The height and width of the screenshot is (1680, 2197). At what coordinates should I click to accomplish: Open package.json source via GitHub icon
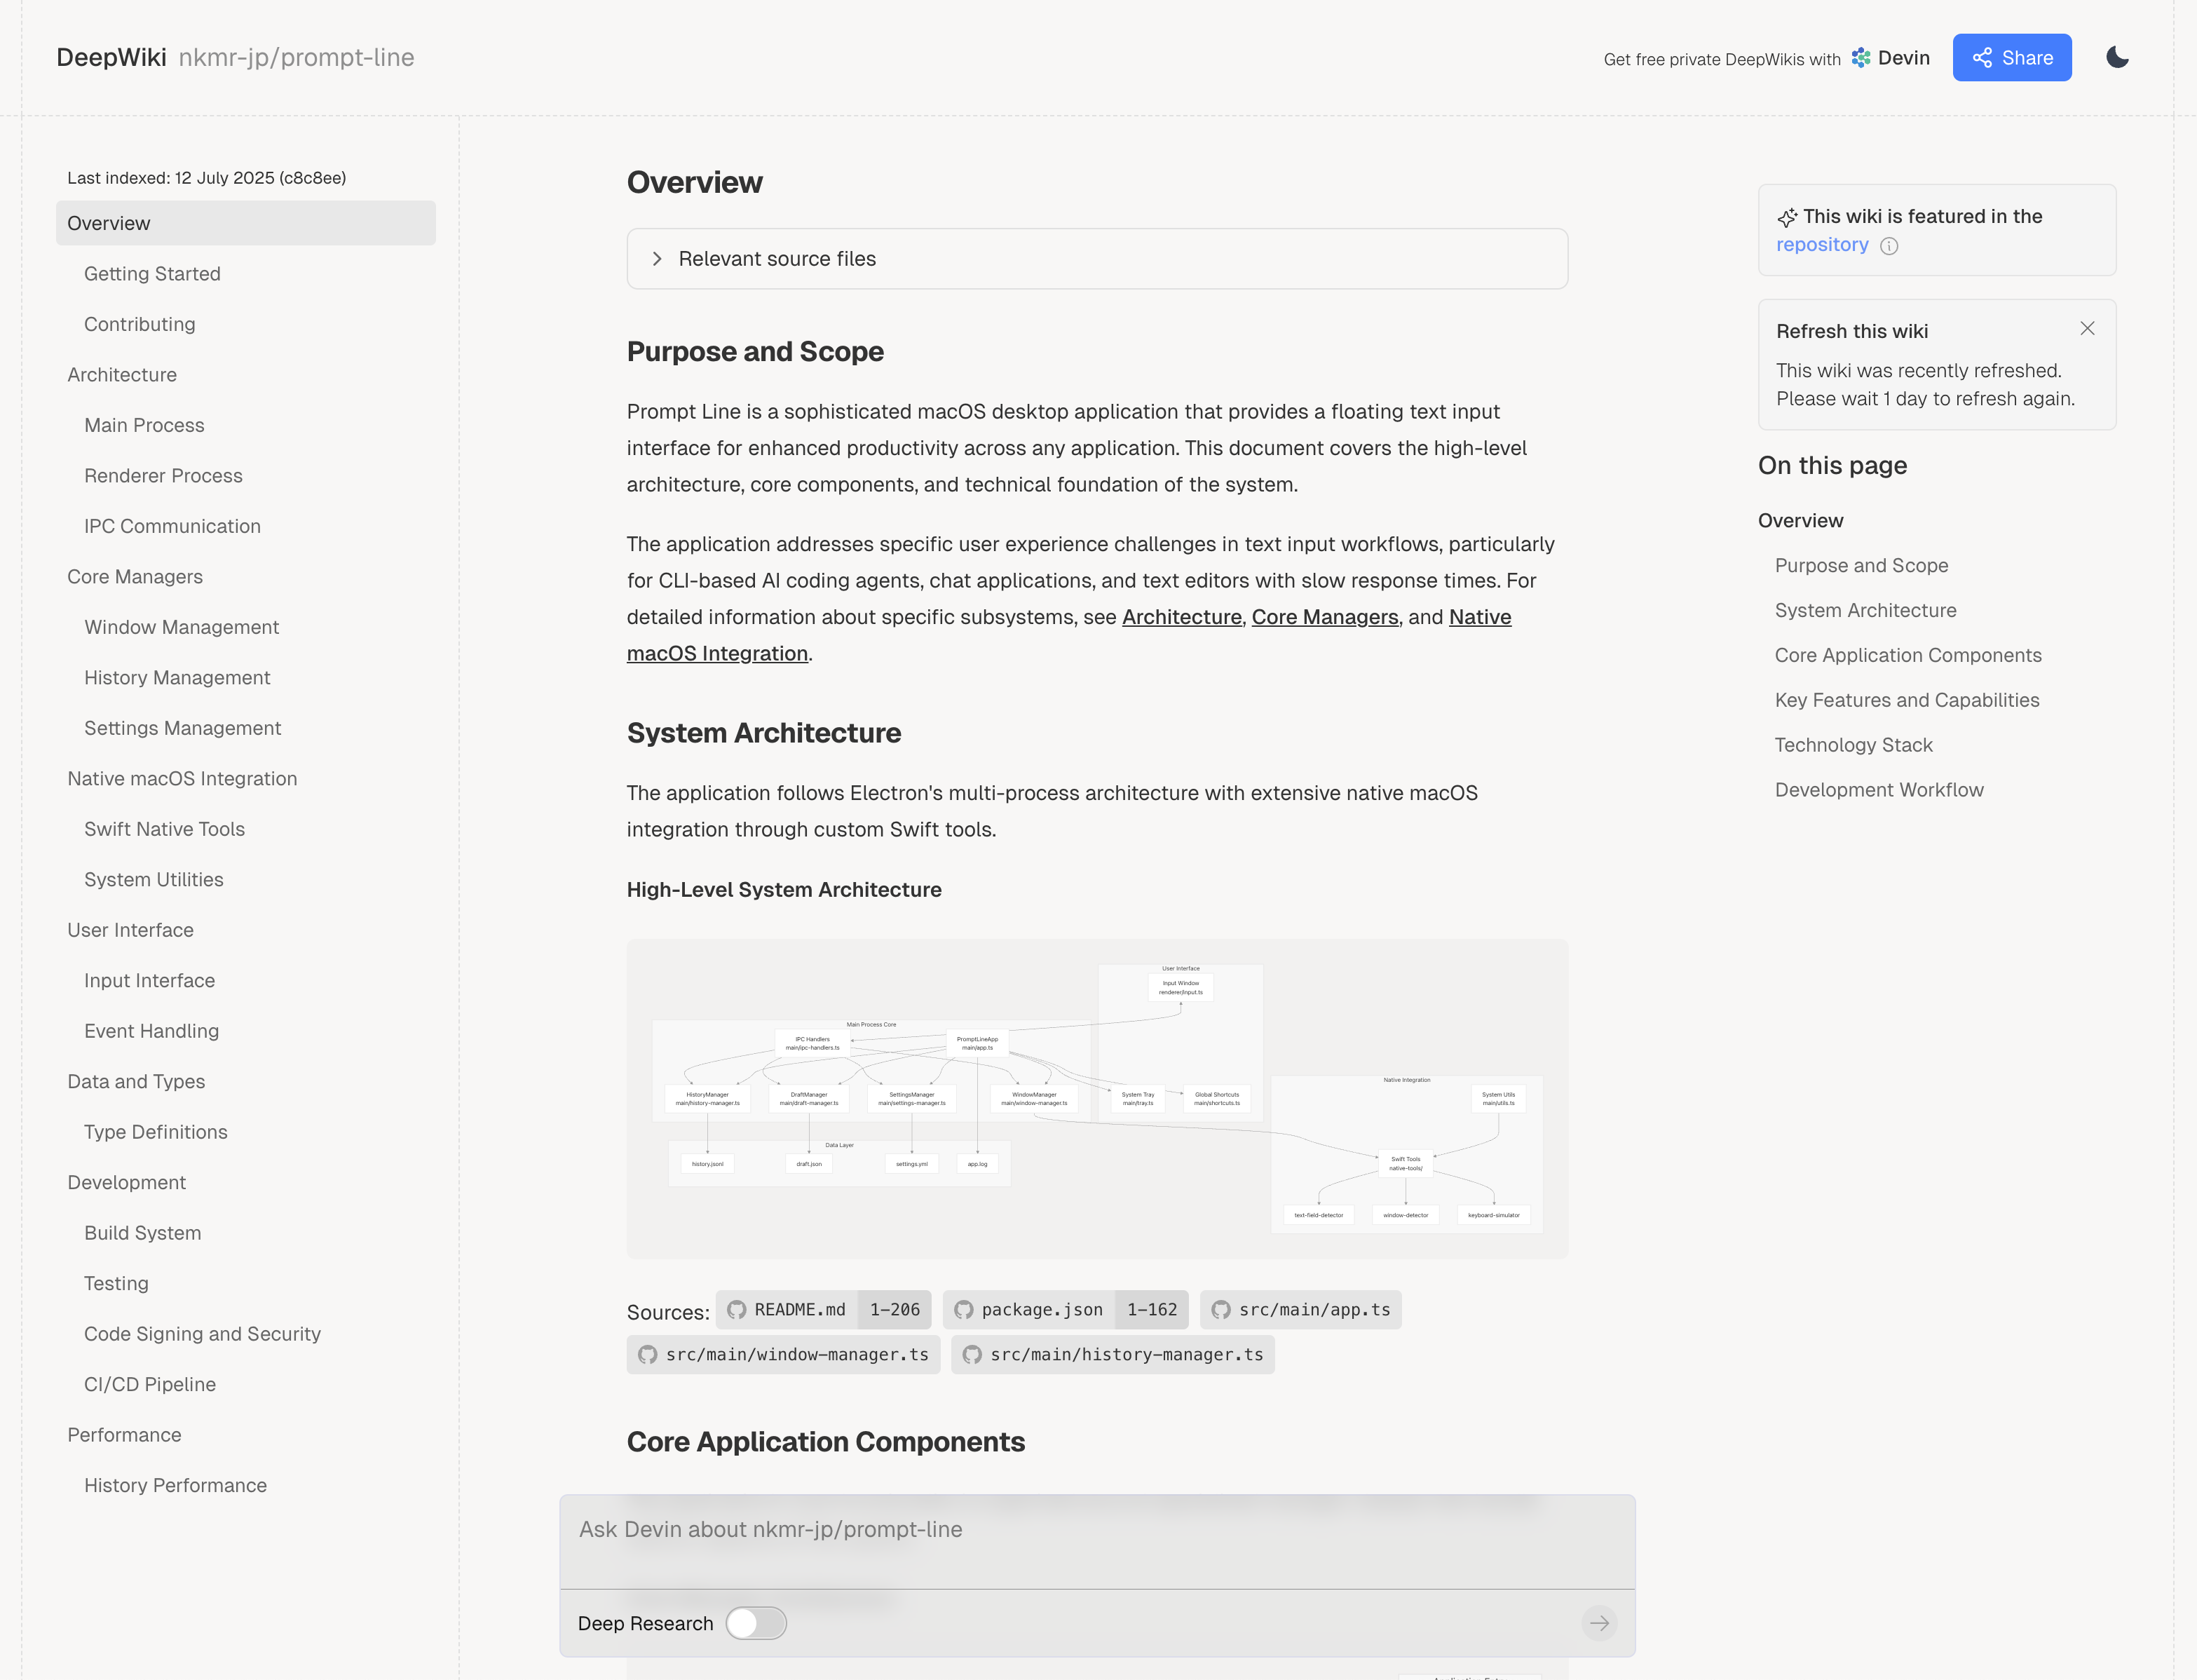(963, 1309)
